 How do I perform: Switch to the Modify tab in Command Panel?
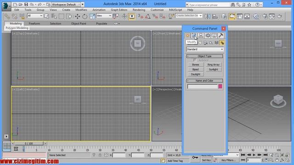pos(194,35)
